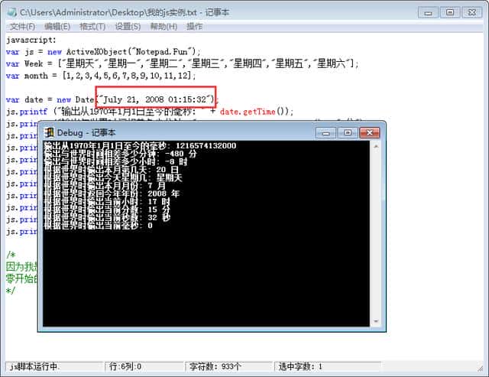Close the main Notepad window
The image size is (489, 377).
[472, 12]
